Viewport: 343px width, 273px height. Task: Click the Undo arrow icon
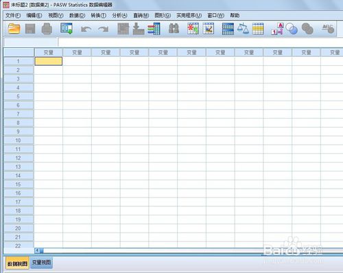point(86,29)
